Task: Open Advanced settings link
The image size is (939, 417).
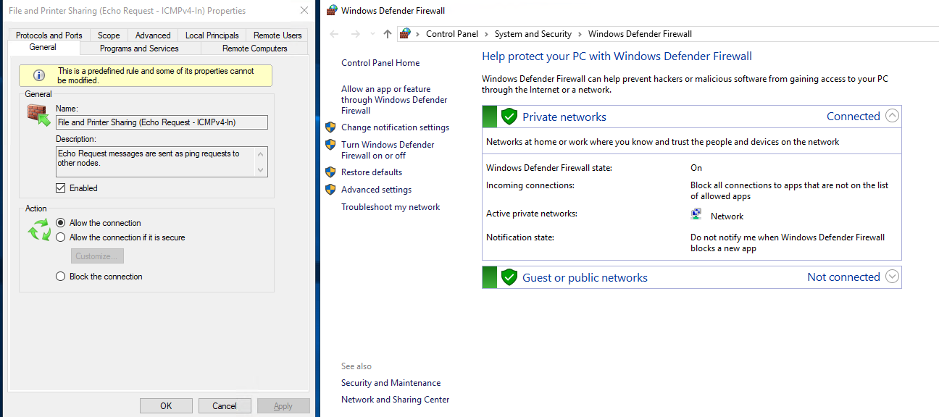Action: (x=376, y=190)
